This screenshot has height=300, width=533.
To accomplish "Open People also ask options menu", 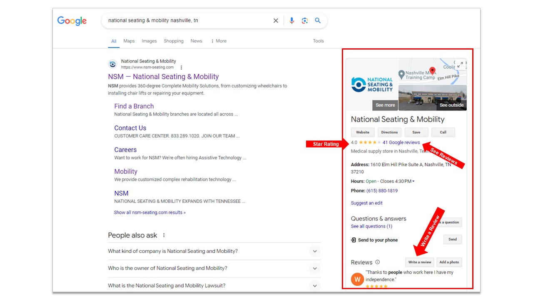I will [164, 235].
